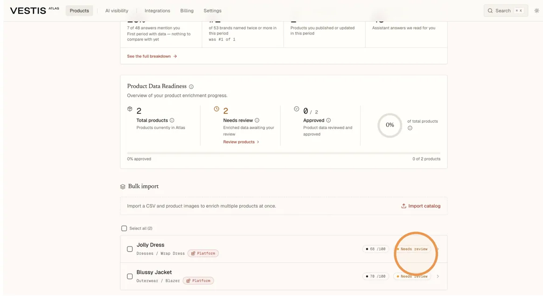Click the Approved checkmark circle icon
This screenshot has height=296, width=543.
(296, 109)
